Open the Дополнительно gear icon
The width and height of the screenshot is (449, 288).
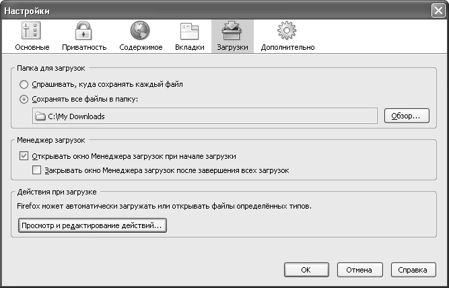click(x=287, y=31)
